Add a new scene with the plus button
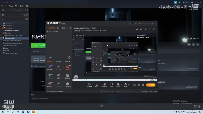203x114 pixels. 70,28
